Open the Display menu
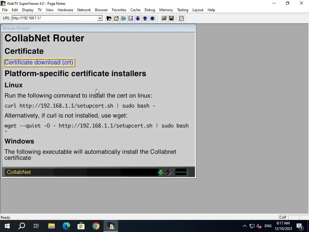The width and height of the screenshot is (309, 232). click(x=27, y=10)
